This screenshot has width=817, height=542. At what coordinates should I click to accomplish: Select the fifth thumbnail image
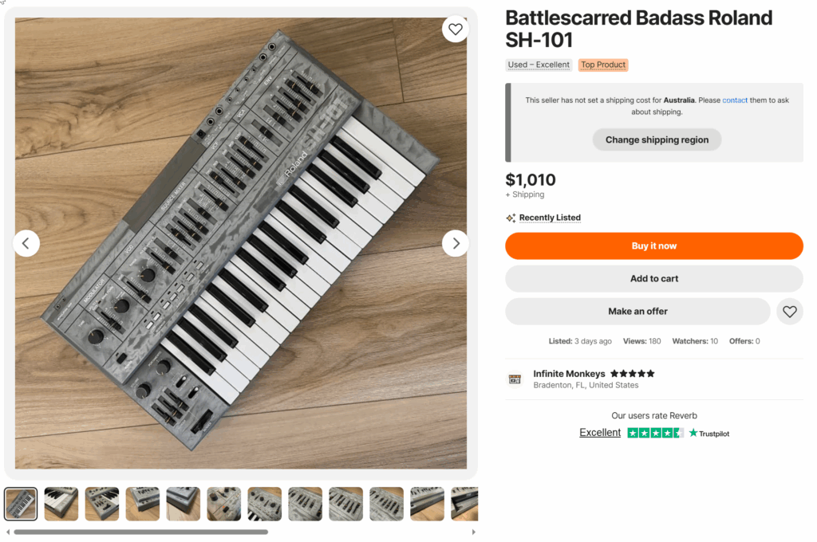click(184, 504)
